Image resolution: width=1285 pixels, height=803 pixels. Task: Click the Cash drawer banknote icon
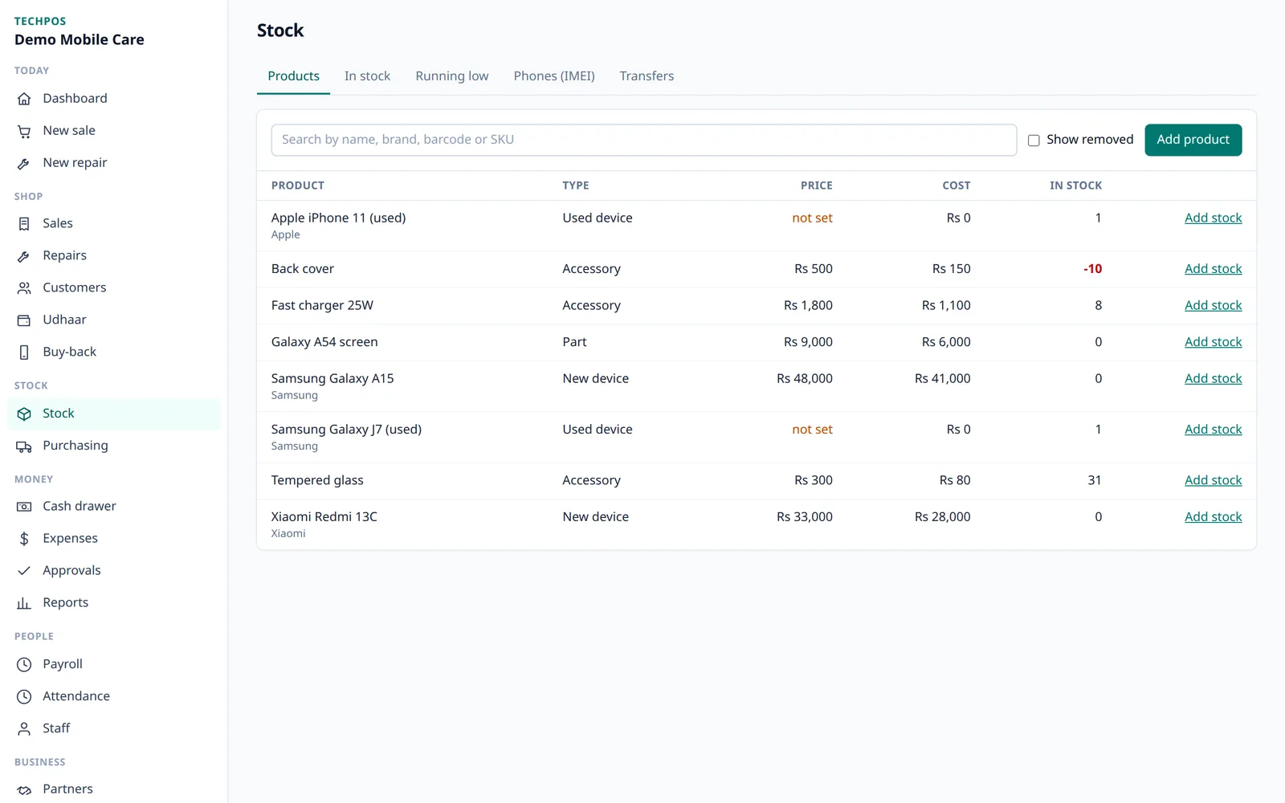[x=24, y=507]
